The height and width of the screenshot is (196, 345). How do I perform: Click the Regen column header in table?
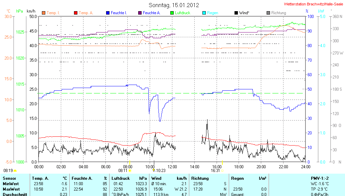click(x=237, y=178)
